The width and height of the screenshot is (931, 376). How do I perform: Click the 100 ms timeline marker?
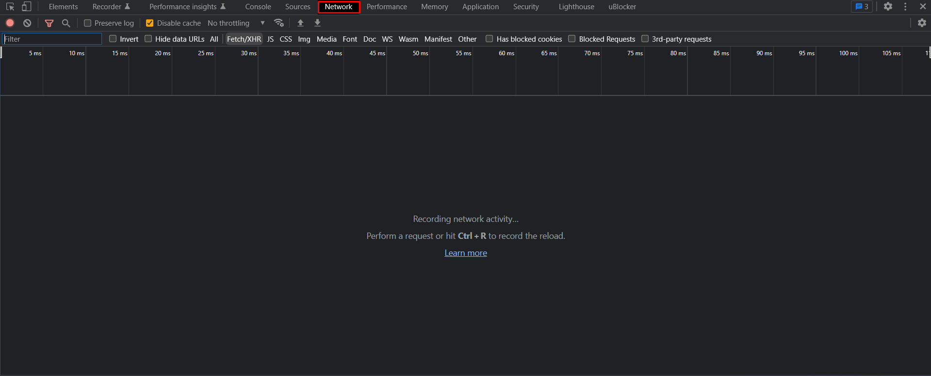point(848,53)
